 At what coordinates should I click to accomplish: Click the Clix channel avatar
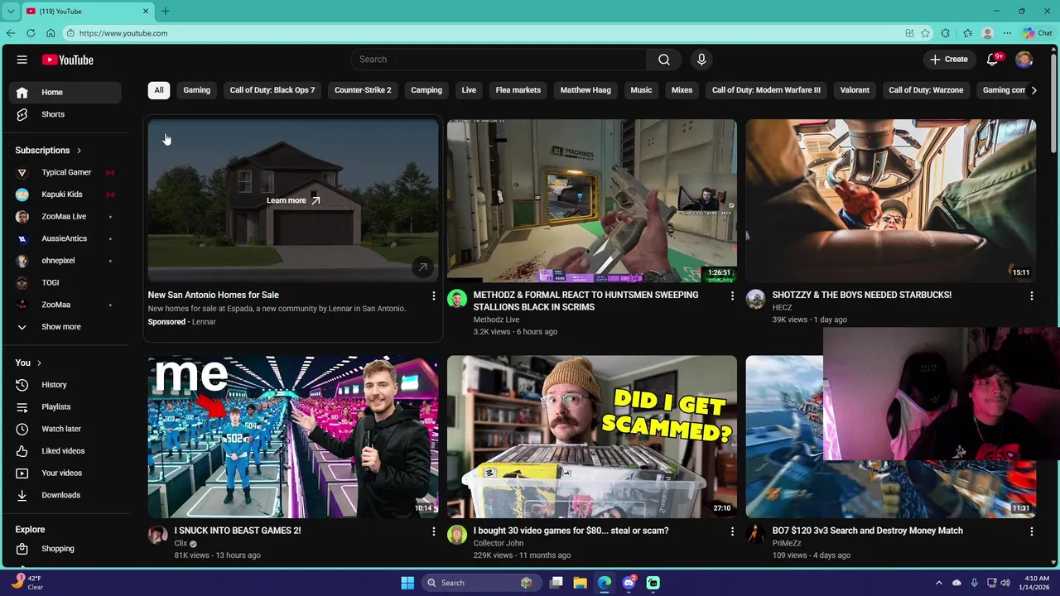tap(158, 535)
